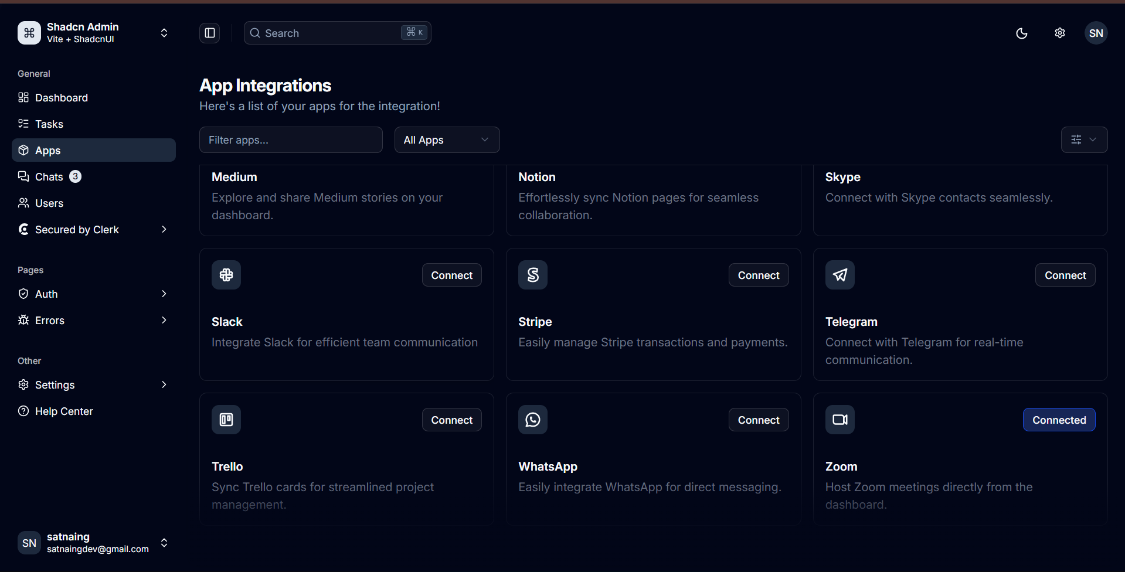Click the SN avatar beside satnaing
The width and height of the screenshot is (1125, 572).
coord(29,543)
